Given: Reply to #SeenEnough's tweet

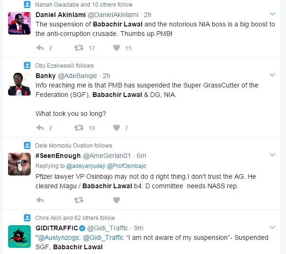Looking at the screenshot, I should pos(40,200).
